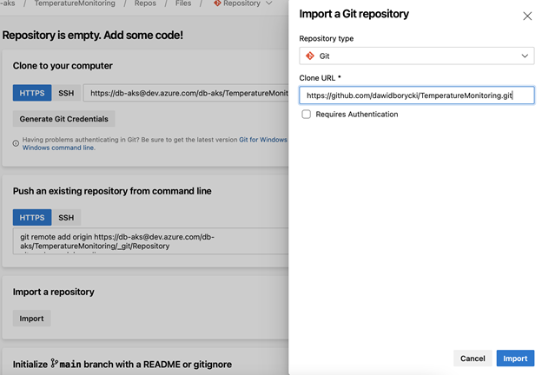Click into the Clone URL input field

(x=417, y=95)
